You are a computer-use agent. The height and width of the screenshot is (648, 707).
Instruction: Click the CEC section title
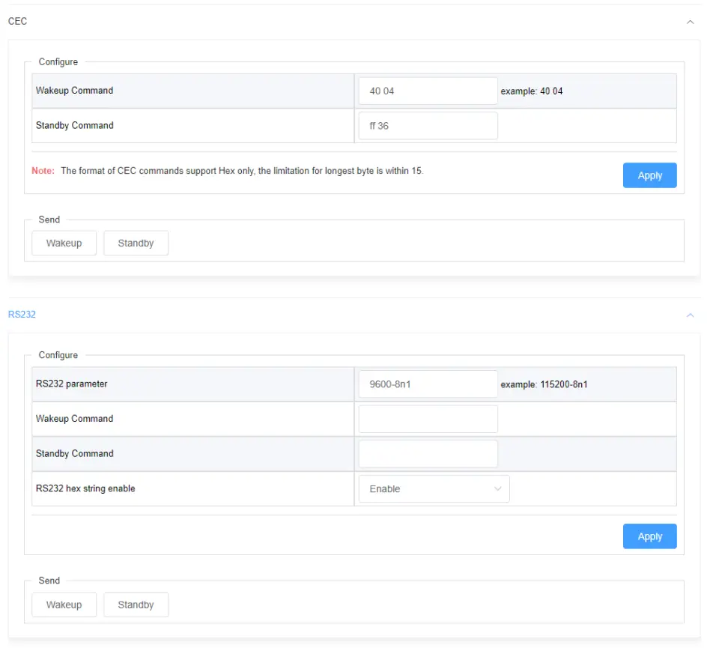click(x=18, y=21)
